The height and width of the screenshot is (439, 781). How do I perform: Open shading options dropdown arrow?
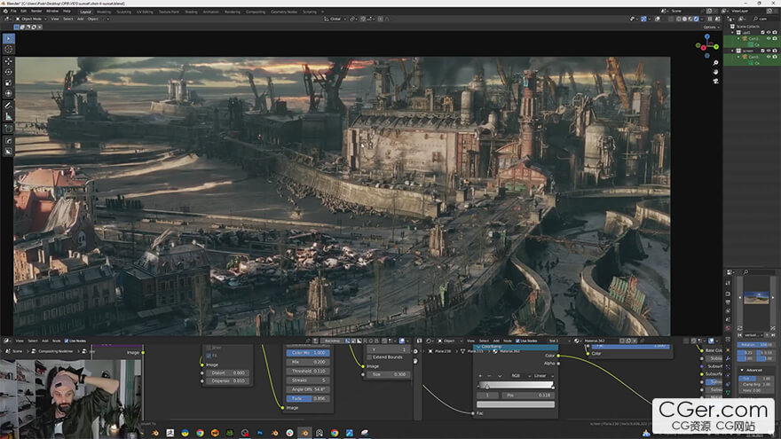pyautogui.click(x=702, y=19)
